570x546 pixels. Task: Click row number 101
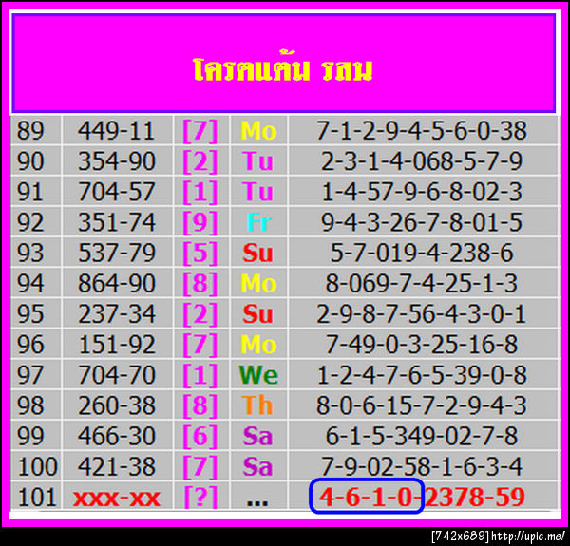[x=37, y=497]
